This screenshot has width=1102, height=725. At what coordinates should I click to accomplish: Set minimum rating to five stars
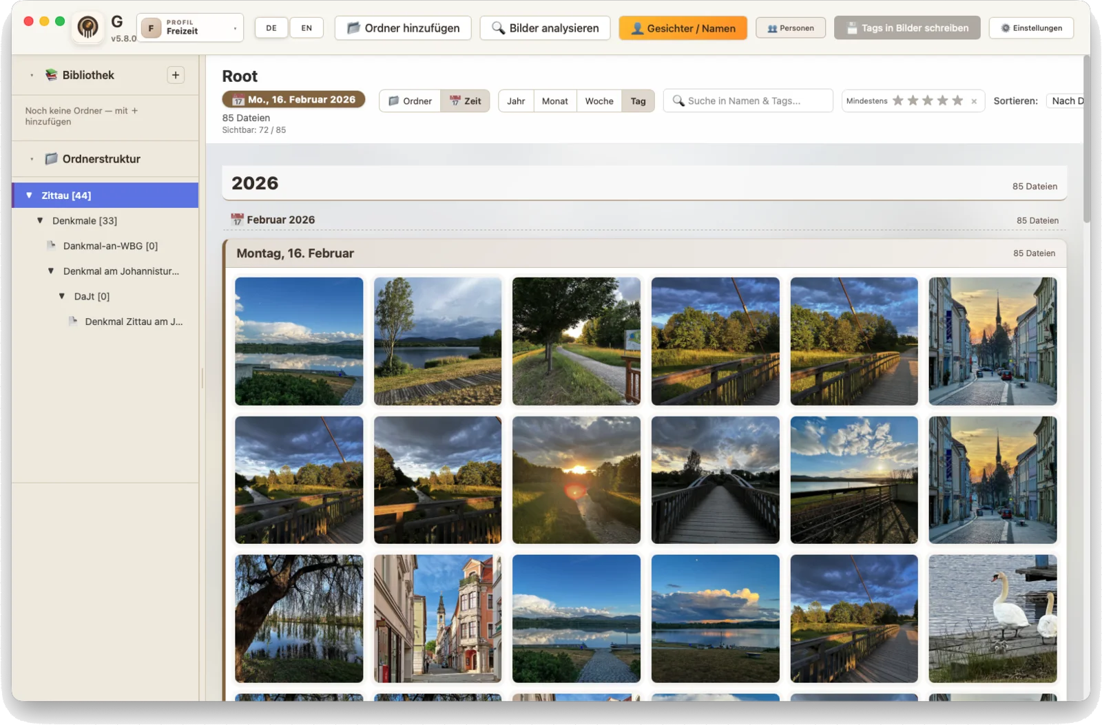pos(957,101)
